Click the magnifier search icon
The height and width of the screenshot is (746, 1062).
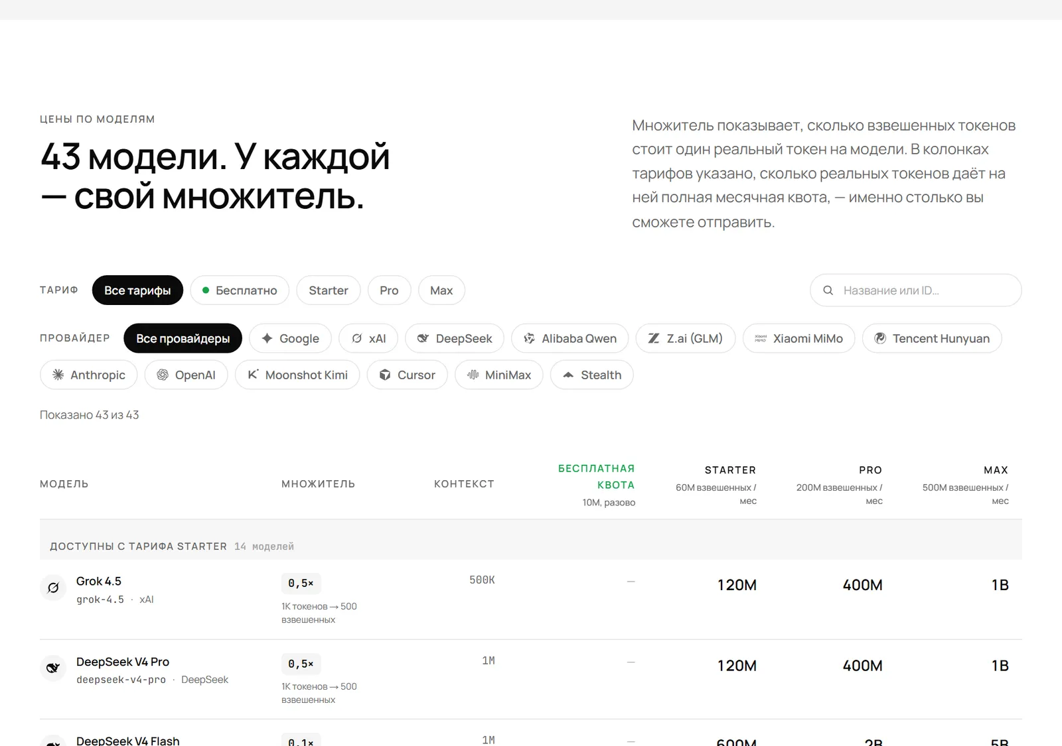coord(828,290)
